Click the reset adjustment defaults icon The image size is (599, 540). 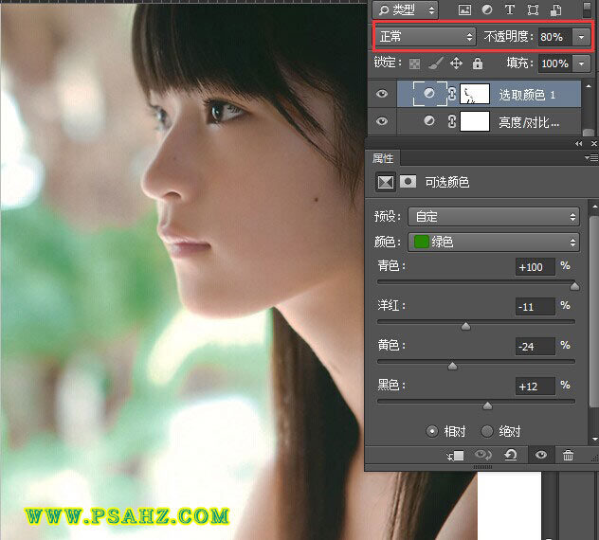[511, 456]
